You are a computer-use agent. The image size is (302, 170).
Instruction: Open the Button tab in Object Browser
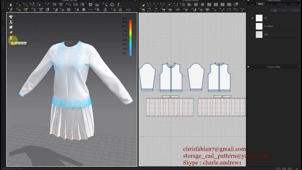270,4
